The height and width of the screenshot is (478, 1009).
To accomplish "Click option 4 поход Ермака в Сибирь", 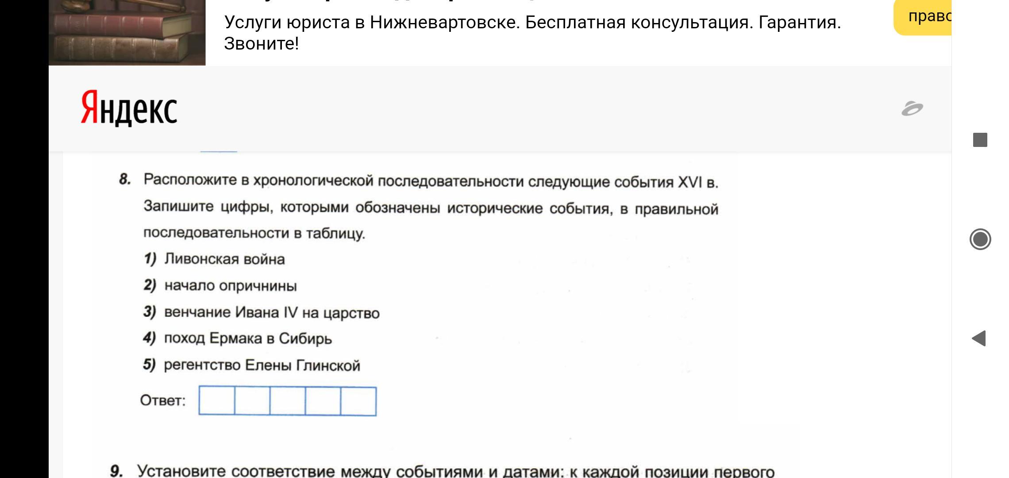I will 248,339.
